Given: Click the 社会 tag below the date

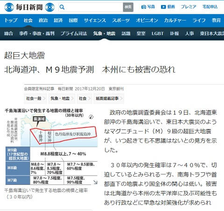Looking at the screenshot, I should point(84,98).
